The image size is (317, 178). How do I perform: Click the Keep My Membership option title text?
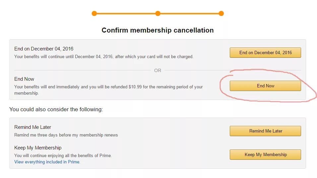(x=38, y=148)
